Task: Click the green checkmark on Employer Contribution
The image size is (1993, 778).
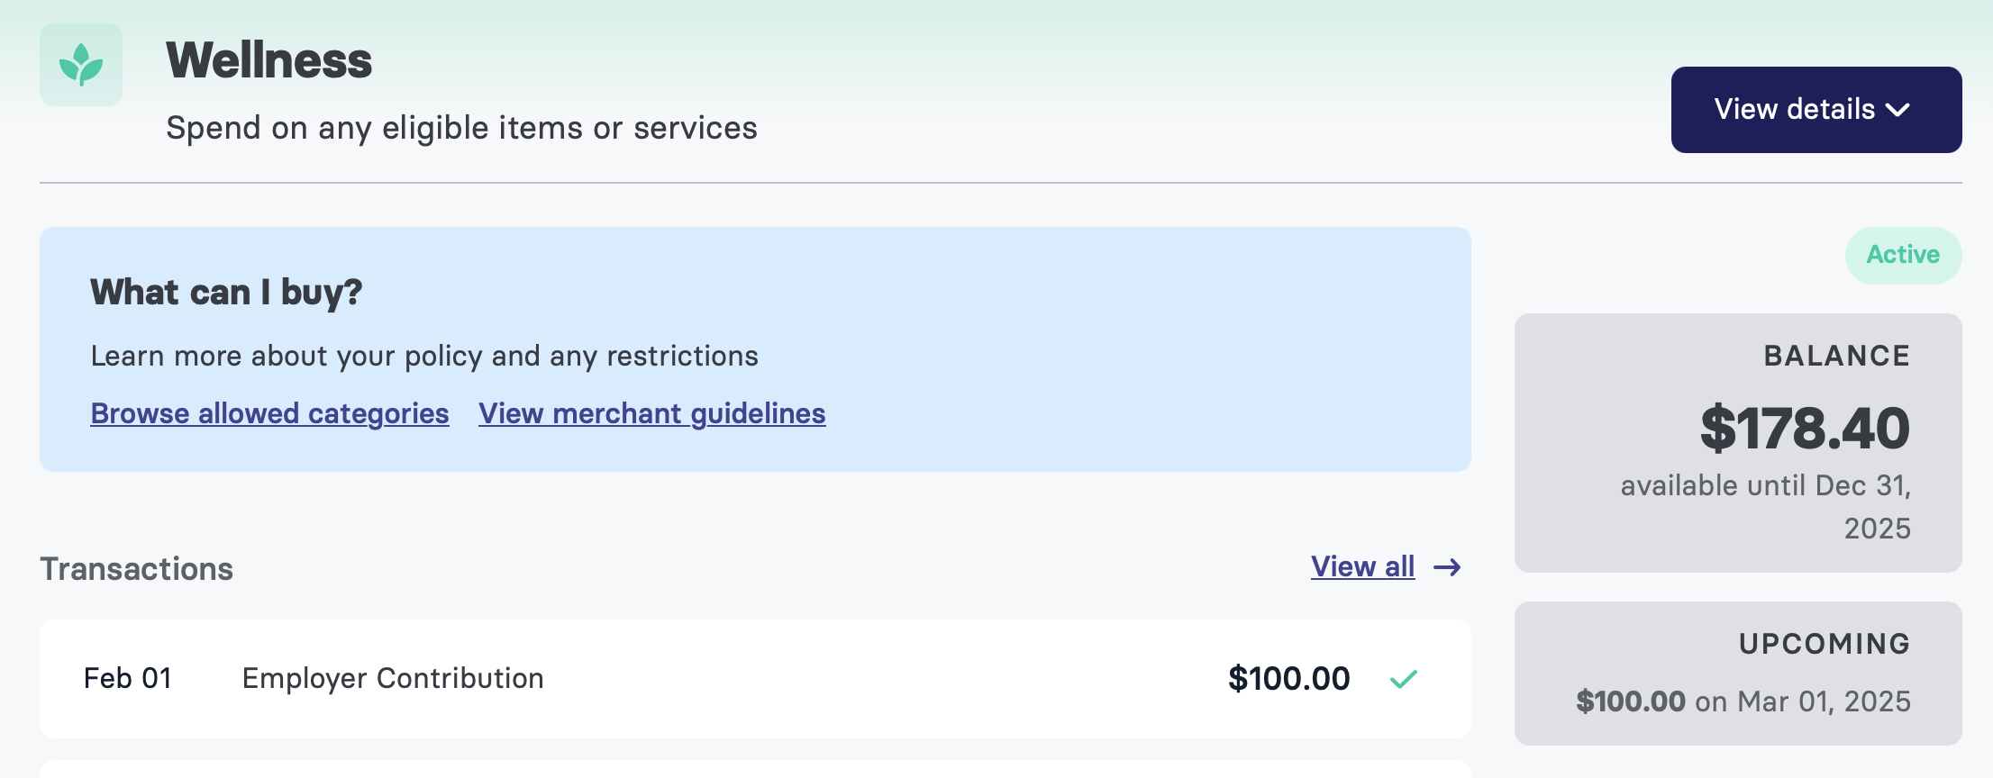Action: point(1403,679)
